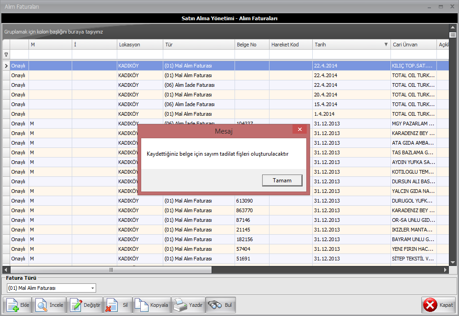The height and width of the screenshot is (316, 459).
Task: Click the belge no 51691 cell
Action: click(x=252, y=259)
